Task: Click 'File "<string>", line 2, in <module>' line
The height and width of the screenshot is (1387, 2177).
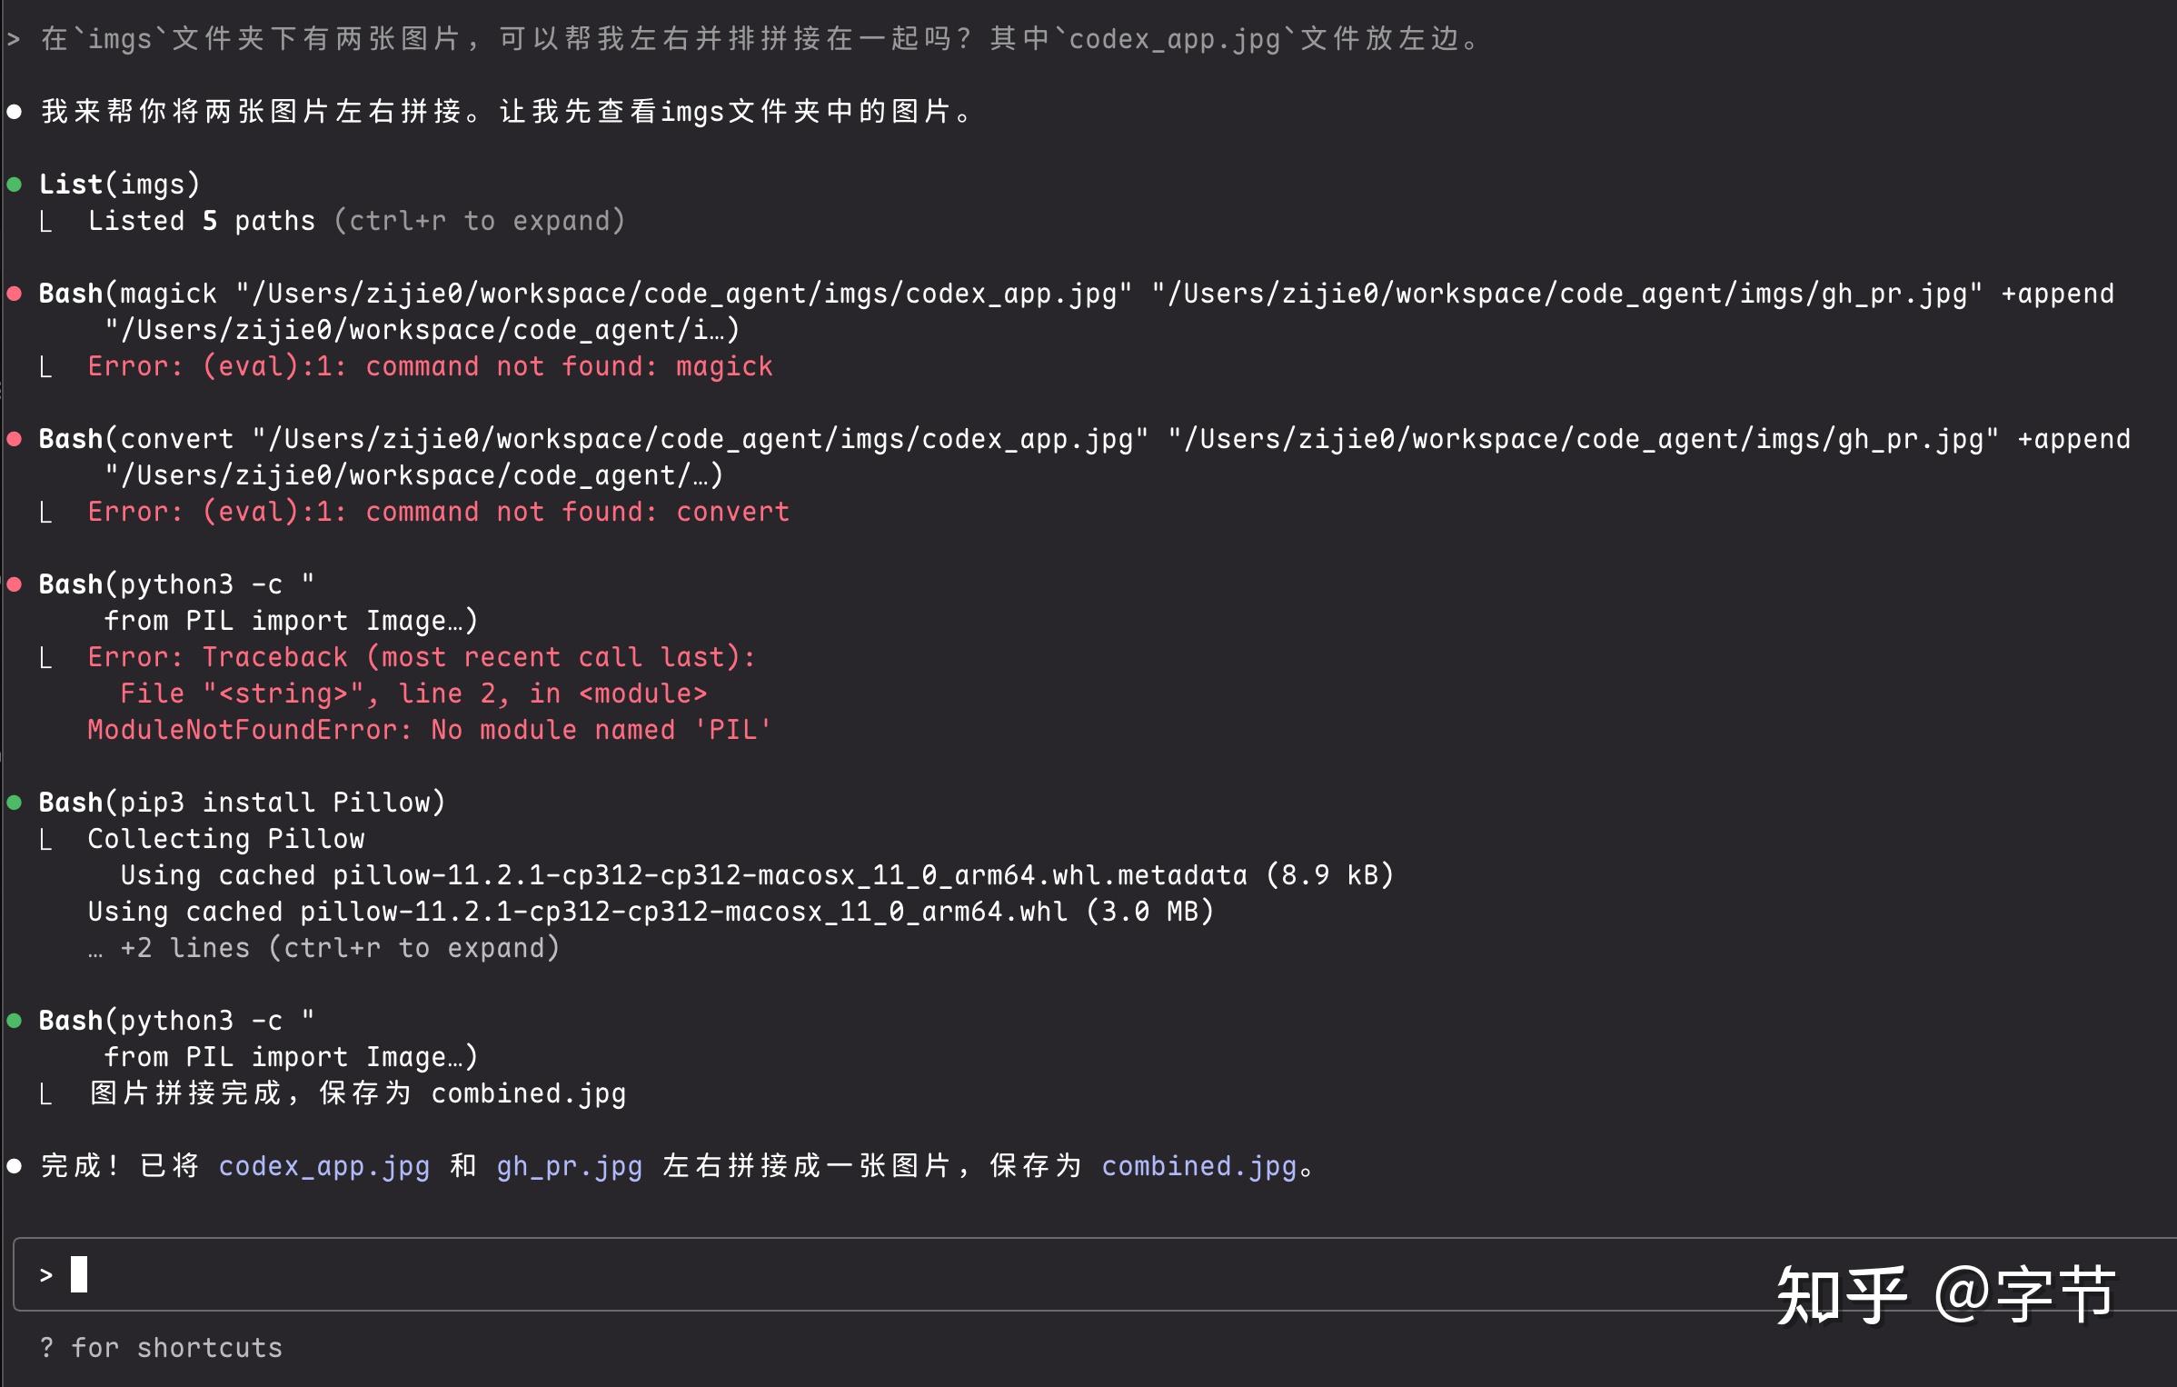Action: point(413,693)
